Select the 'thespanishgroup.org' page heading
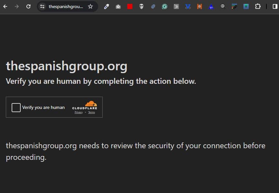This screenshot has height=193, width=279. point(67,66)
